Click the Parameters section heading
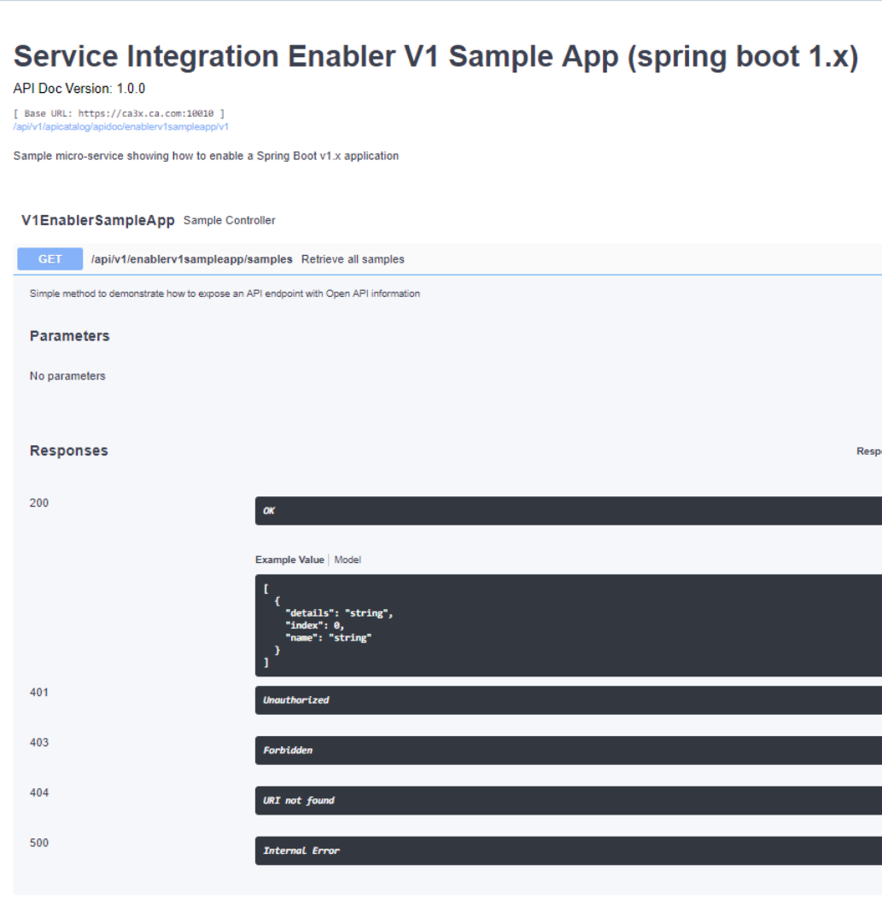Screen dimensions: 882x899 point(70,336)
